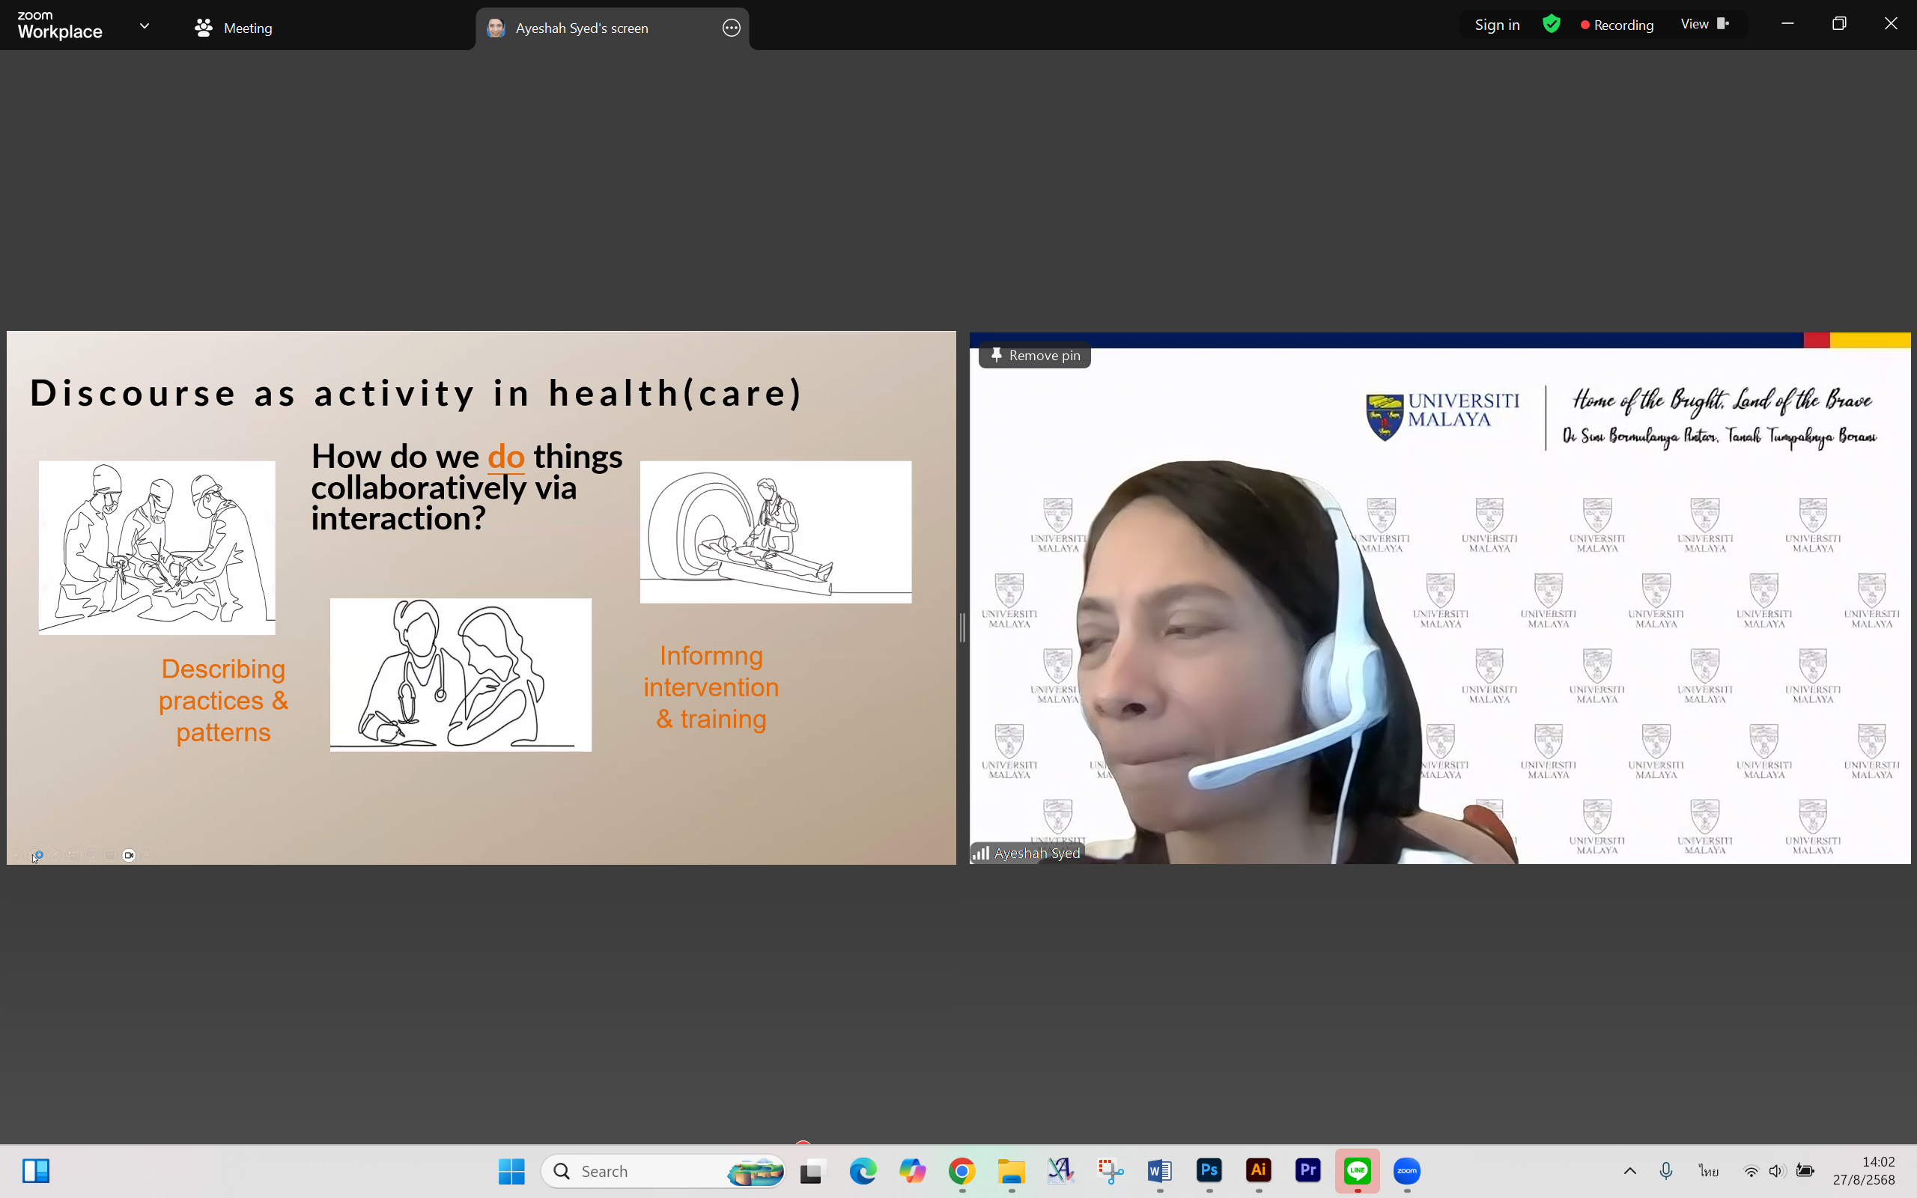
Task: Open Windows Start menu
Action: [511, 1171]
